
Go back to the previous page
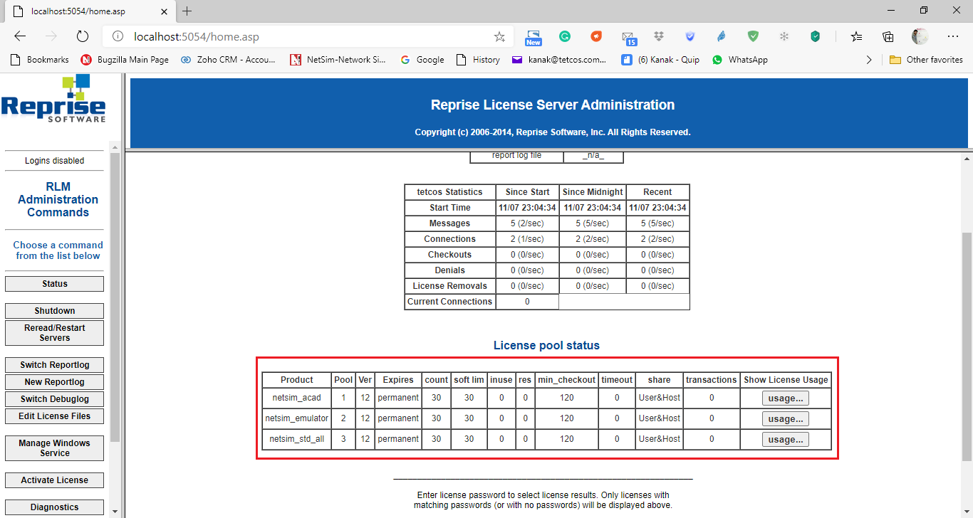pos(20,36)
